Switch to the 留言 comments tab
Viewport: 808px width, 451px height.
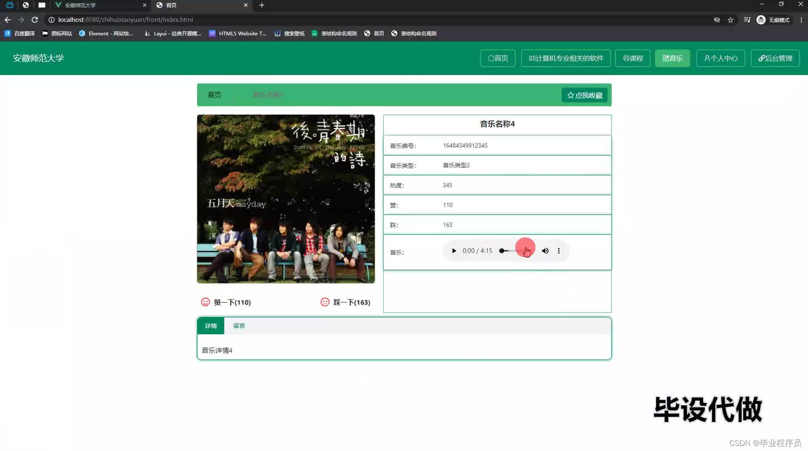pyautogui.click(x=239, y=326)
